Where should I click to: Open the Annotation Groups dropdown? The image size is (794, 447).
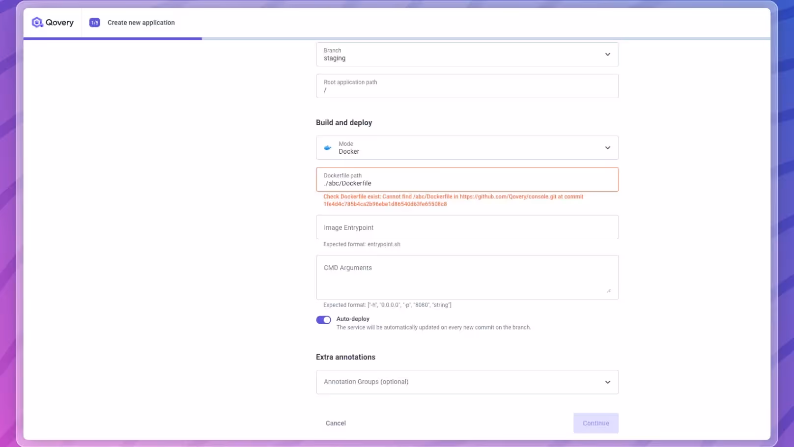tap(607, 382)
